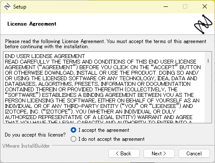215x163 pixels.
Task: Click the 'I do not accept the agreement' label text
Action: coord(111,139)
